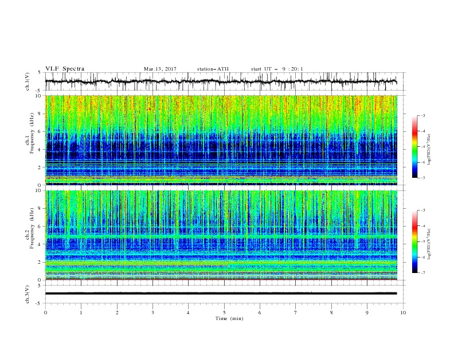Click the 'start UT = 9:20:1' label
Screen dimensions: 454x351
click(277, 69)
